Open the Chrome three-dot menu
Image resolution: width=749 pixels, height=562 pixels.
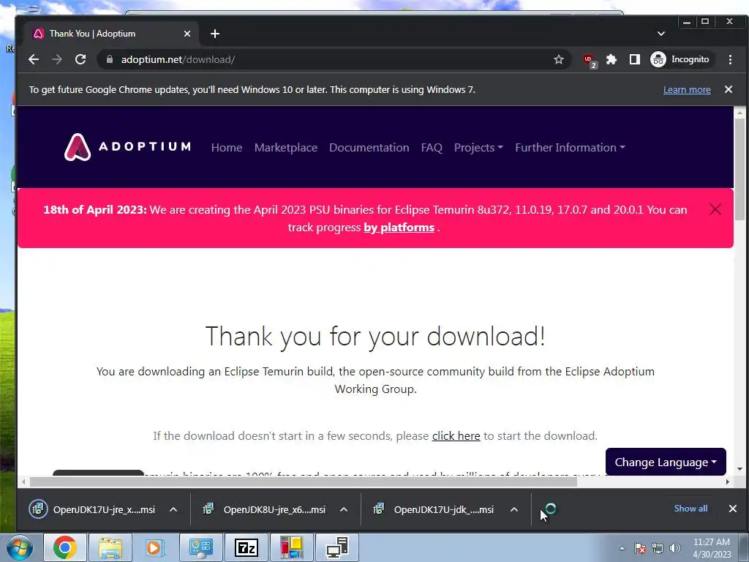coord(730,59)
